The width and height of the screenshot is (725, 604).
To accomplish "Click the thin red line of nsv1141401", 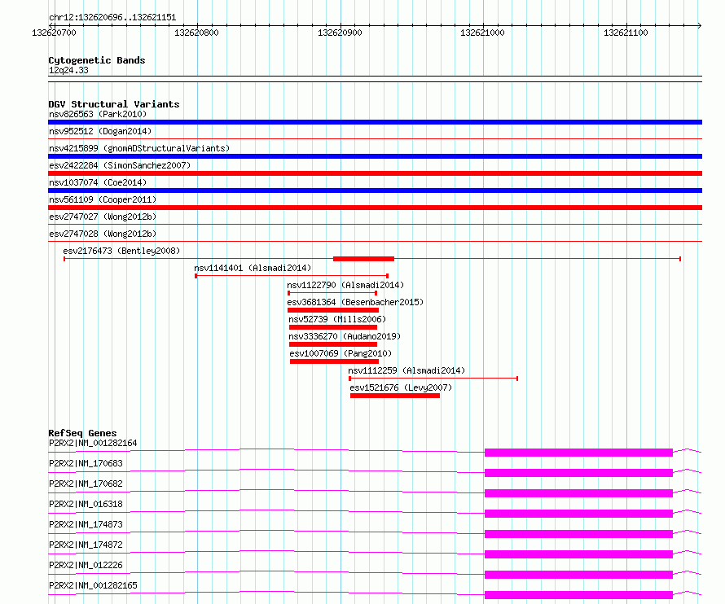I will click(292, 276).
